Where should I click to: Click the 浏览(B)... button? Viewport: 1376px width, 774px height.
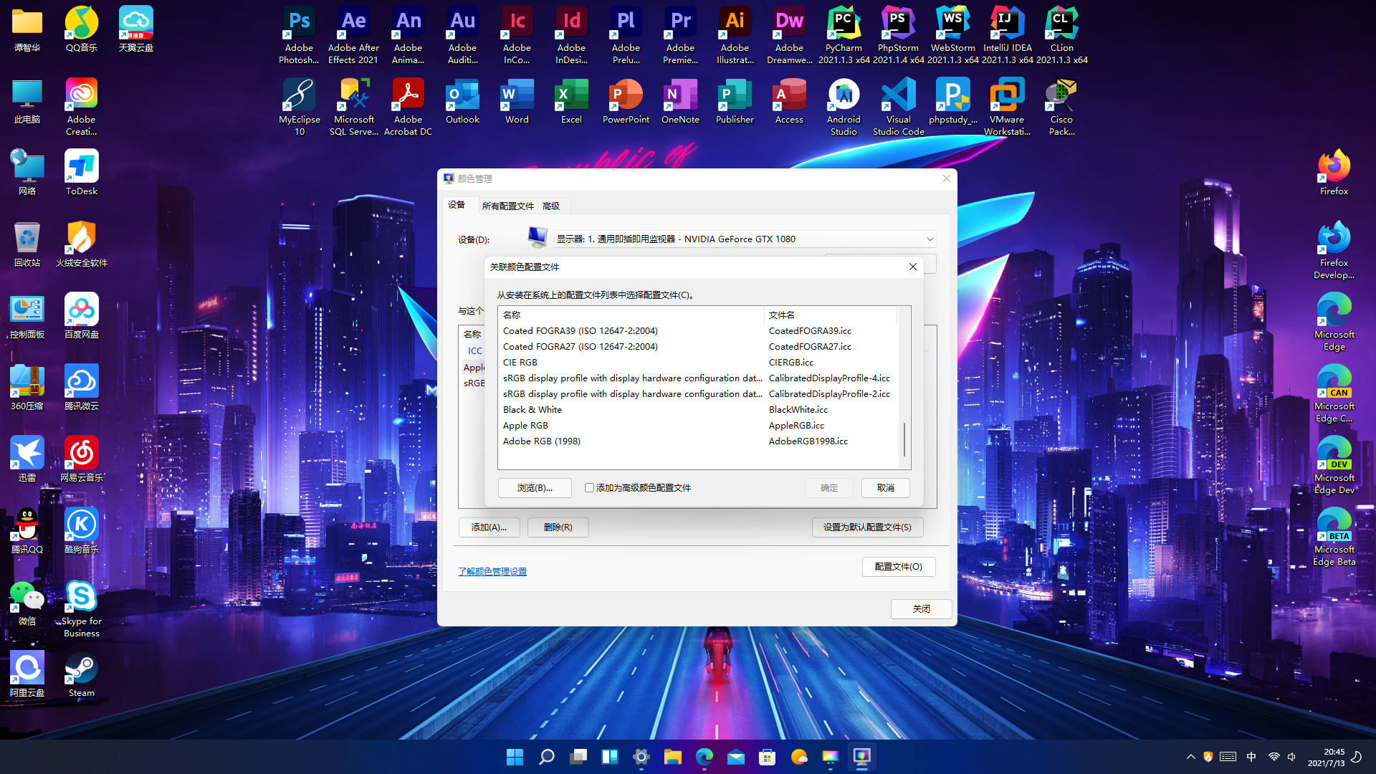(x=535, y=488)
